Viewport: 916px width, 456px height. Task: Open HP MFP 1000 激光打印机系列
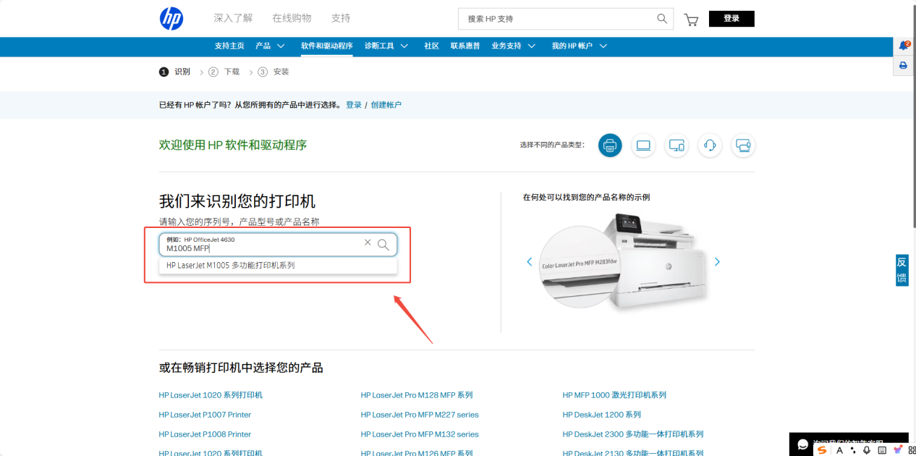point(614,395)
